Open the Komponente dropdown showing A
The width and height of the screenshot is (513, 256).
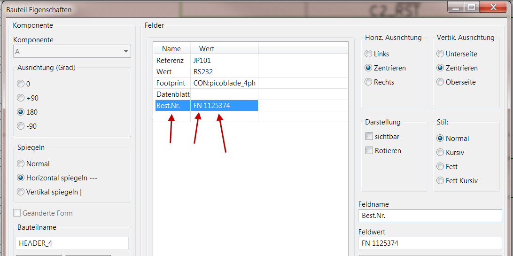72,51
